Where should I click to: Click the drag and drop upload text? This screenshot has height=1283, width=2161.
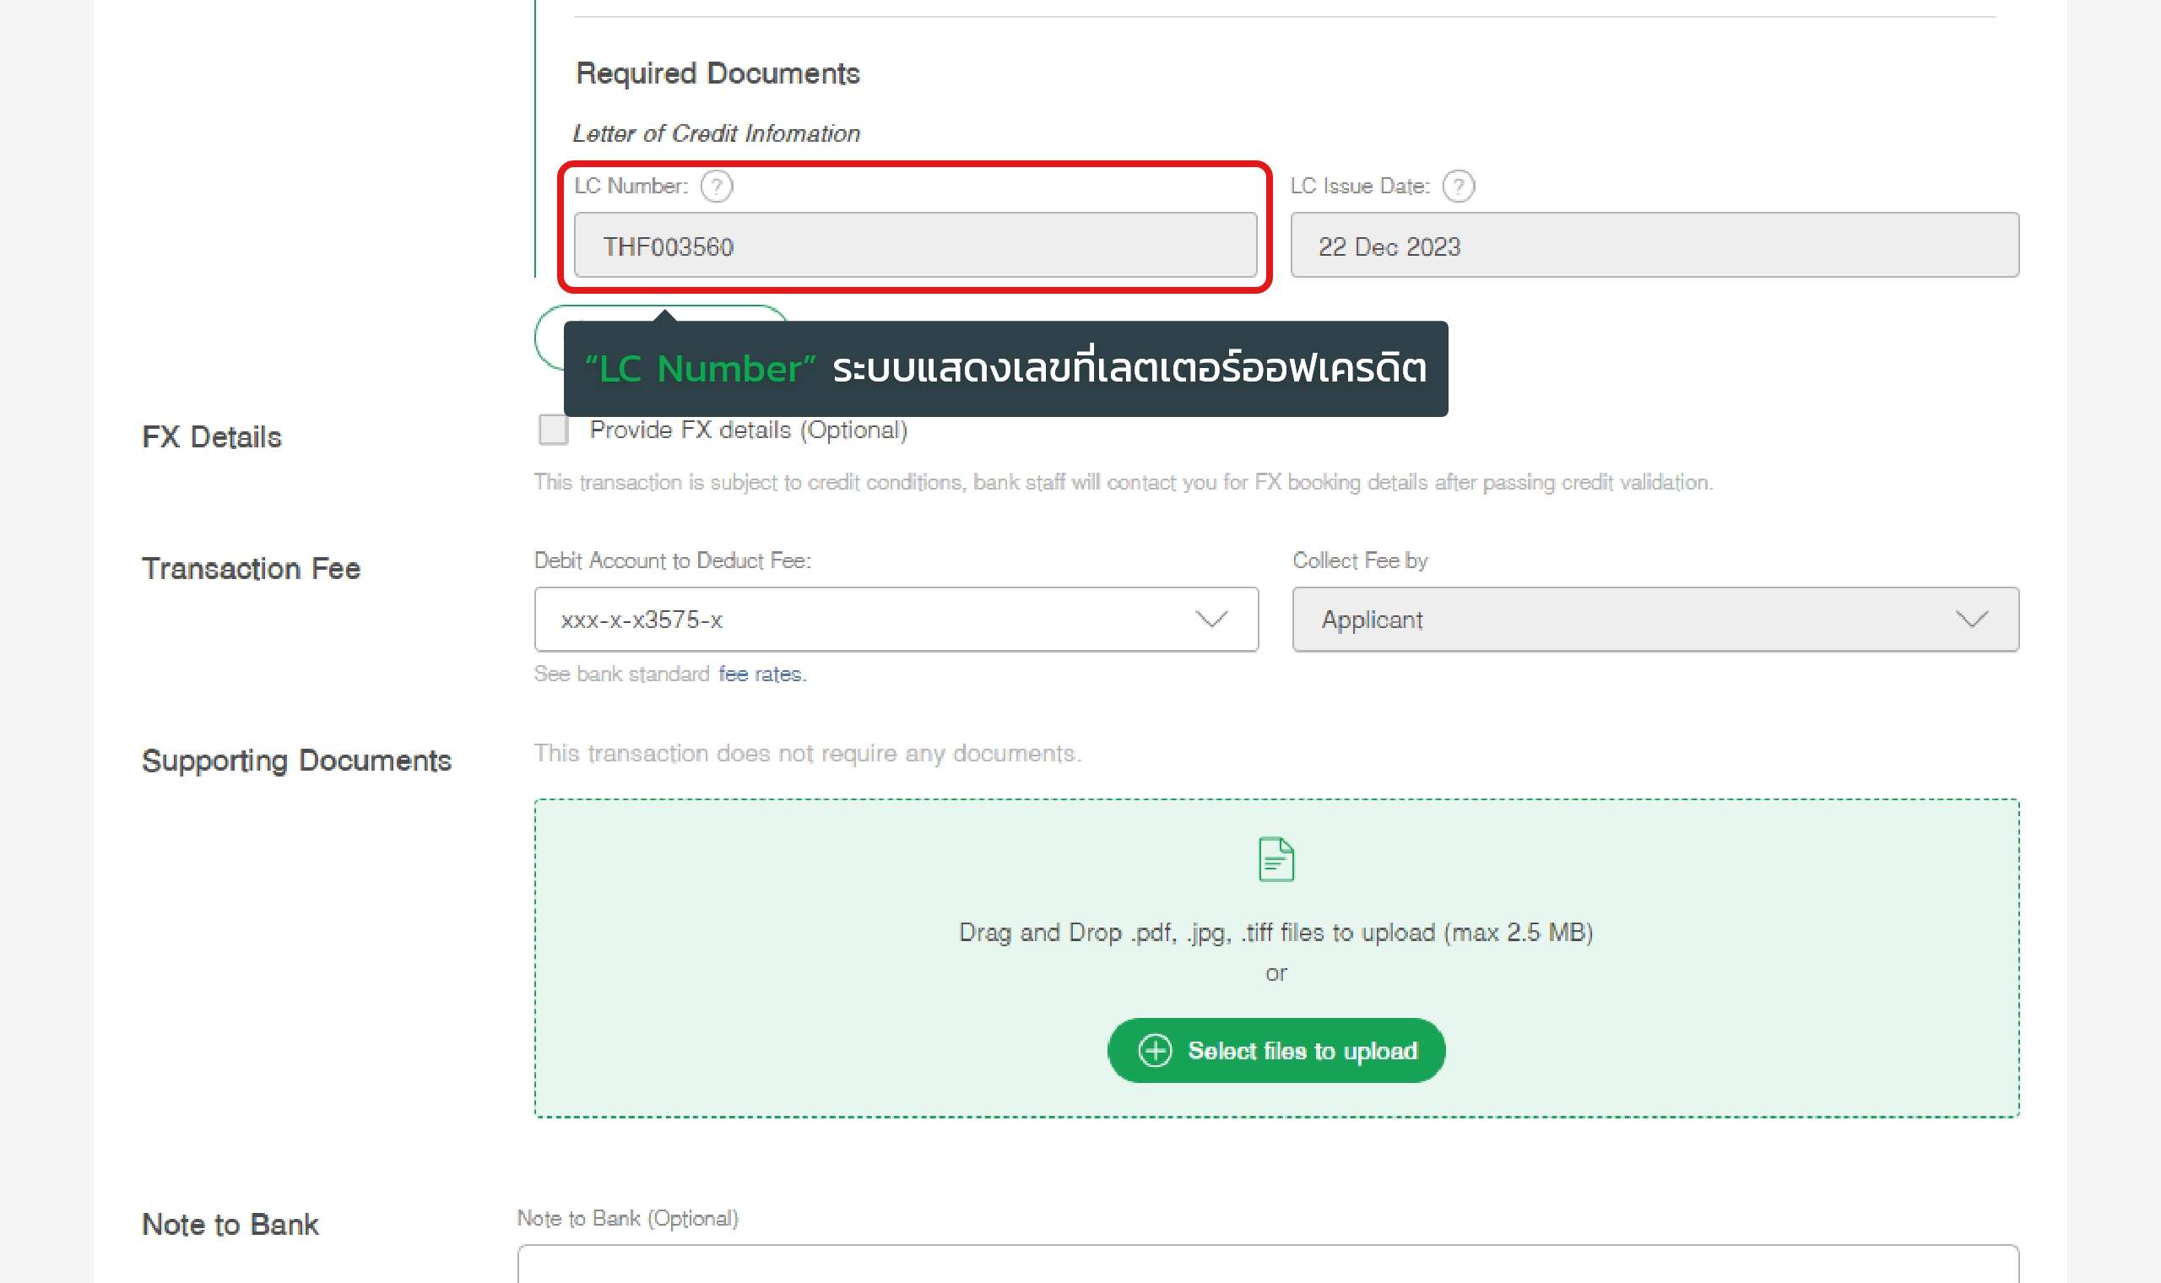[1275, 932]
